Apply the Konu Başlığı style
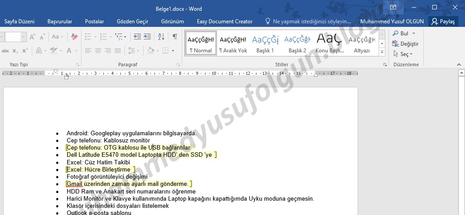This screenshot has width=465, height=215. pos(329,43)
